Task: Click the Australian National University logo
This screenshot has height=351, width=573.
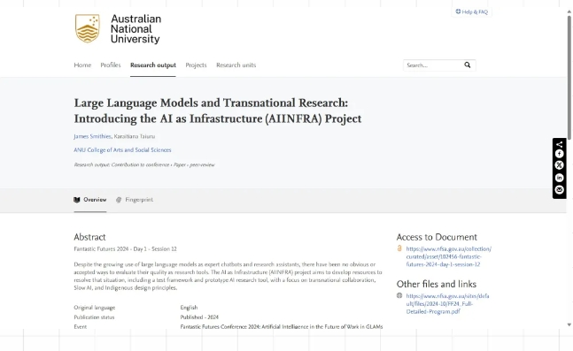Action: tap(118, 29)
